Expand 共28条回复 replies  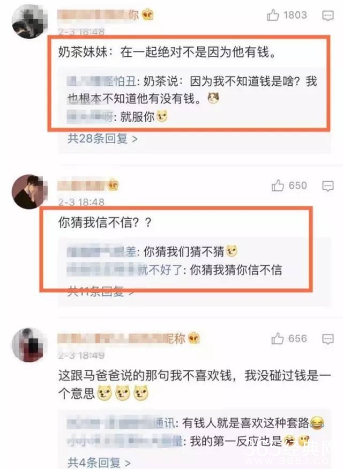pyautogui.click(x=102, y=139)
